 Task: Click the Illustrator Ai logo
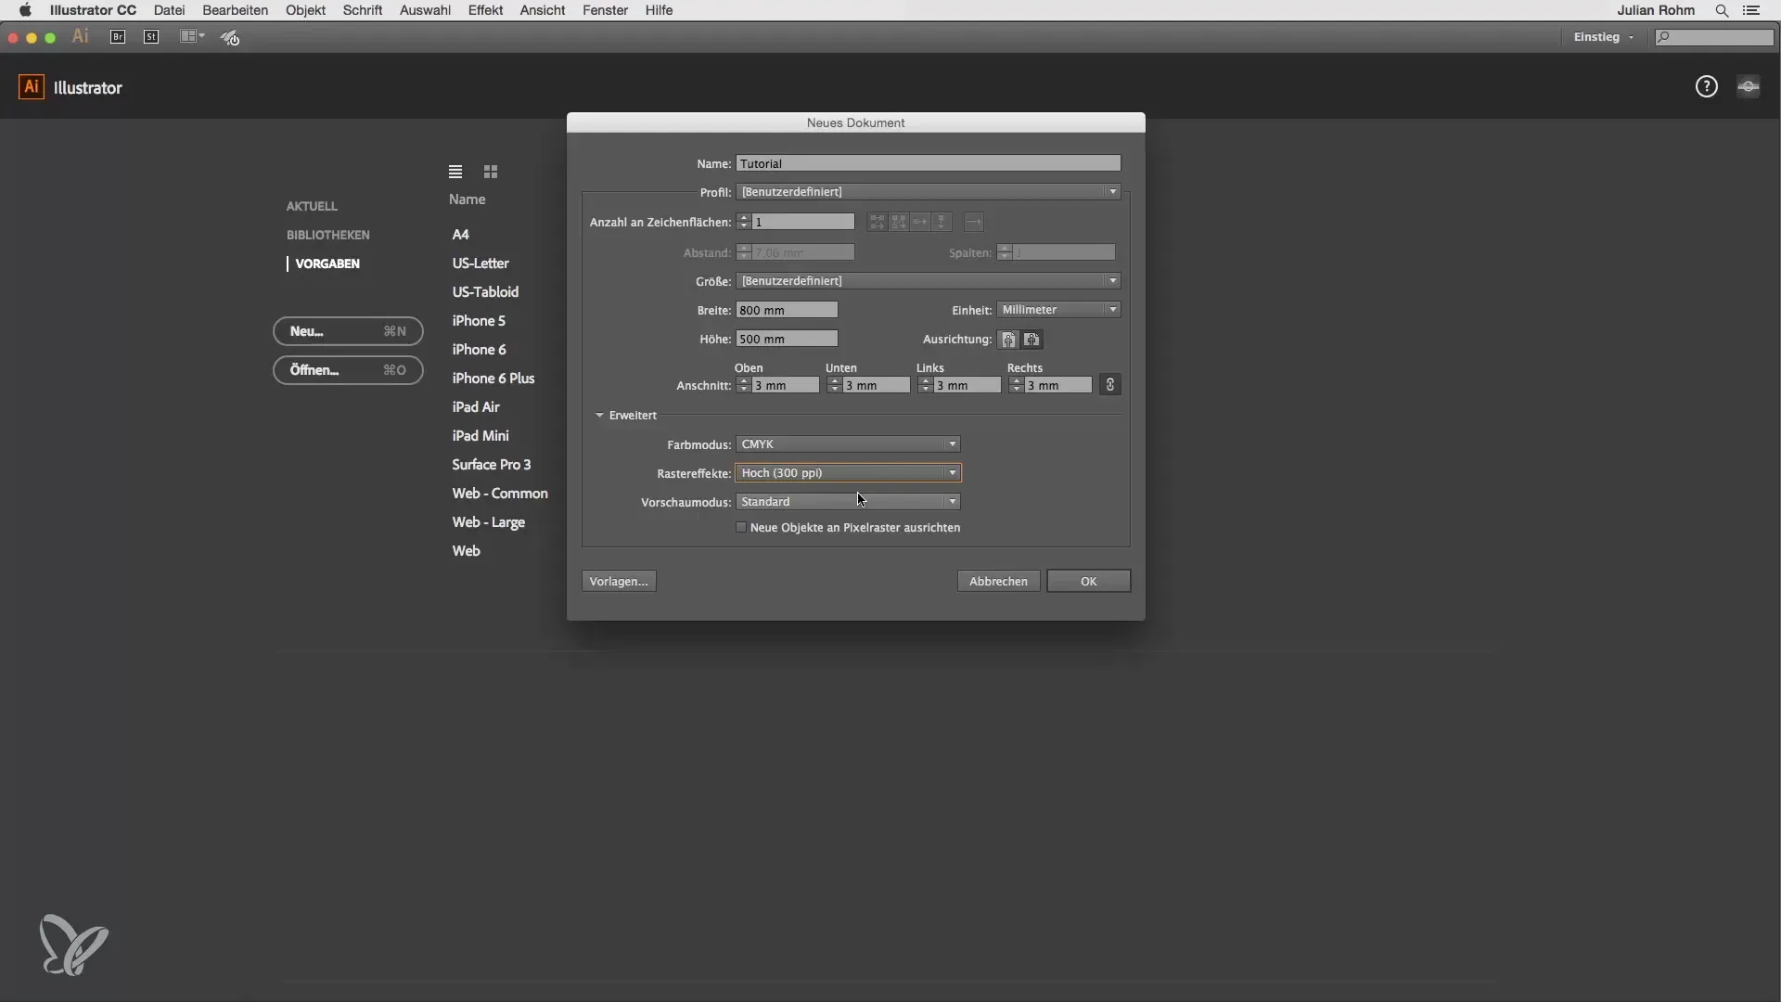tap(32, 87)
